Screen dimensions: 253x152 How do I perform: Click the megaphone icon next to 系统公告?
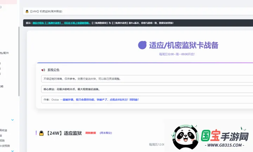[x=43, y=70]
